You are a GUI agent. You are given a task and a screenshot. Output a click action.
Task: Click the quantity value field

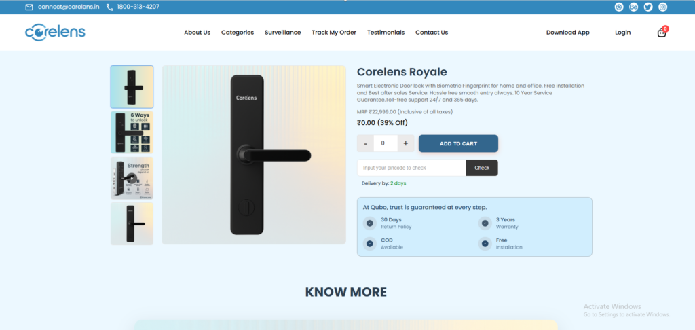click(386, 143)
